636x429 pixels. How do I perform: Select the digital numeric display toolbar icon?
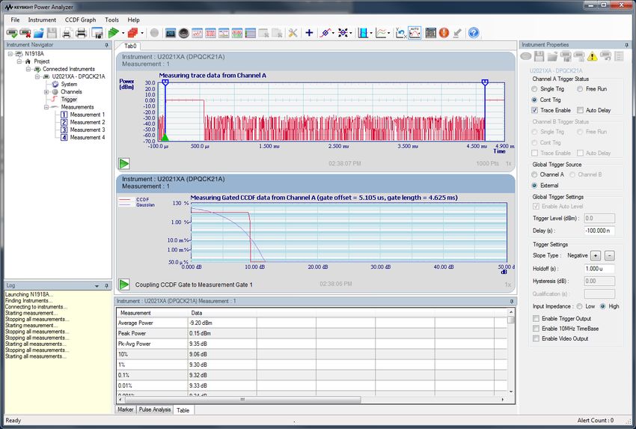coord(171,33)
